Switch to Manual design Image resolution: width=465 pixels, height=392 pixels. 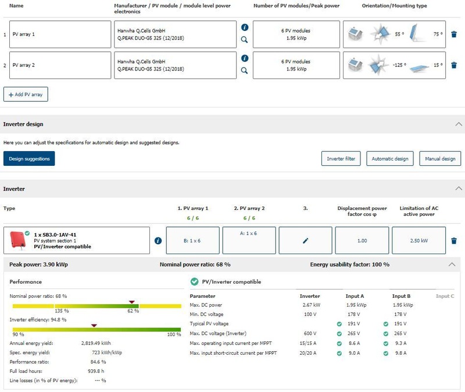[440, 158]
